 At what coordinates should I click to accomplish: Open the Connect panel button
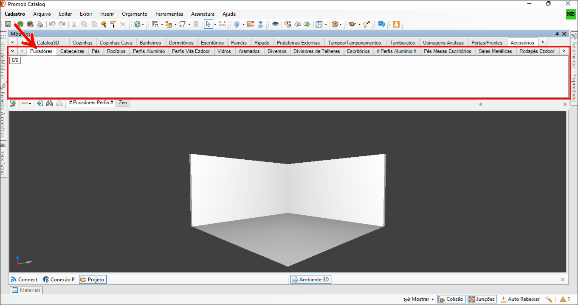(x=24, y=280)
